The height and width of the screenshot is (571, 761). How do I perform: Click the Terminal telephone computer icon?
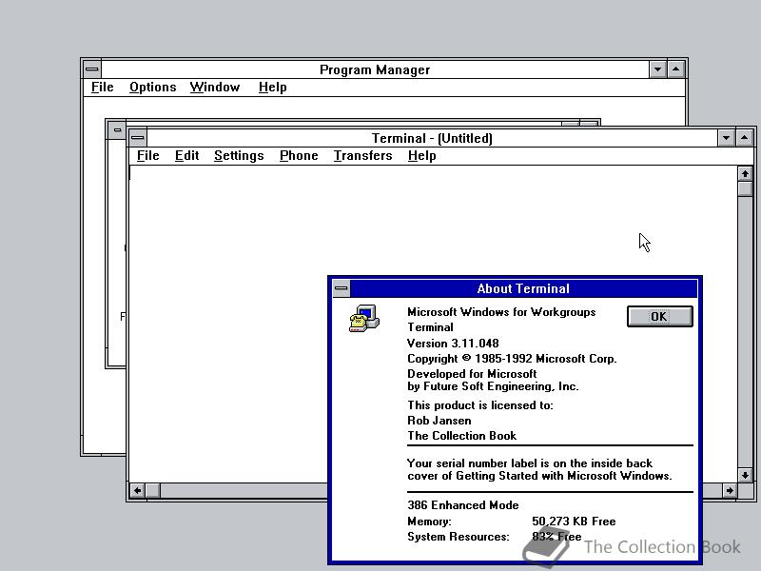(364, 319)
